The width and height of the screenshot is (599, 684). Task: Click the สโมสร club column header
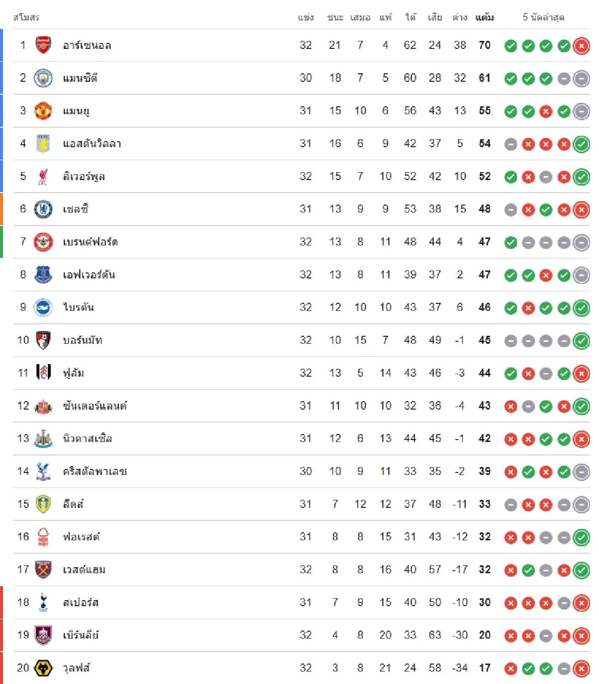(x=26, y=17)
